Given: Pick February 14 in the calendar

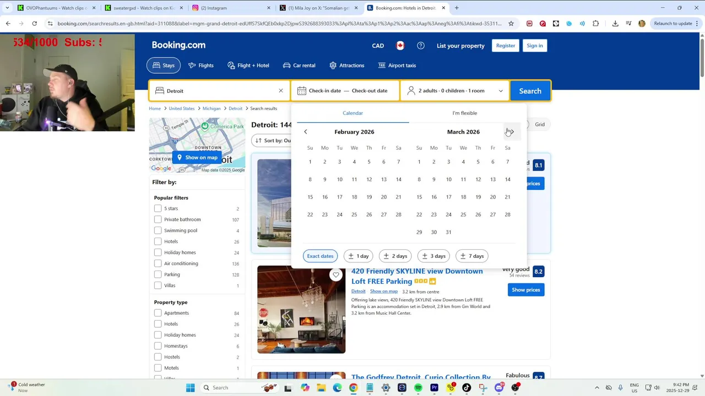Looking at the screenshot, I should coord(398,179).
